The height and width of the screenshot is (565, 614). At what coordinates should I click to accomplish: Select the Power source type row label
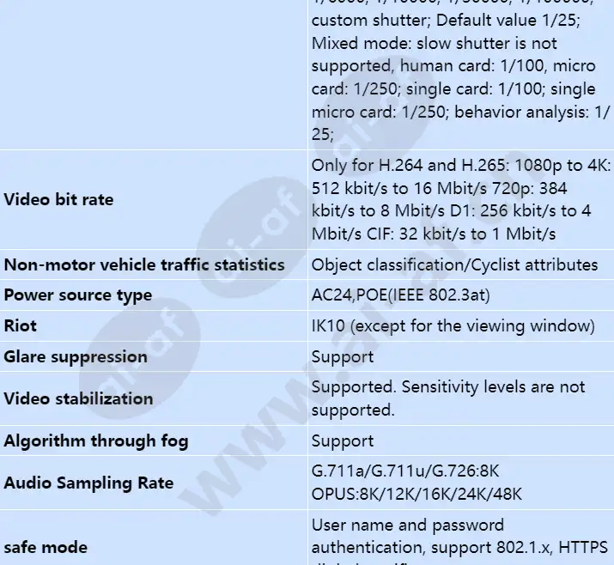coord(78,295)
